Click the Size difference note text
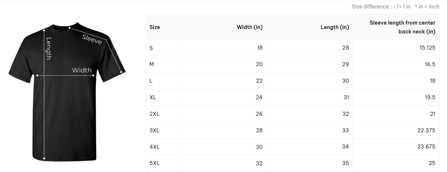 381,7
